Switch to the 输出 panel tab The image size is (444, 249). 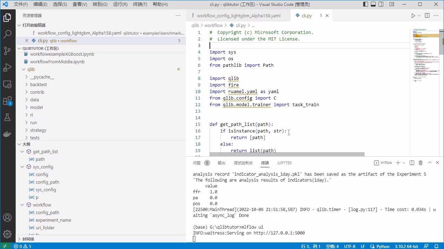(221, 163)
